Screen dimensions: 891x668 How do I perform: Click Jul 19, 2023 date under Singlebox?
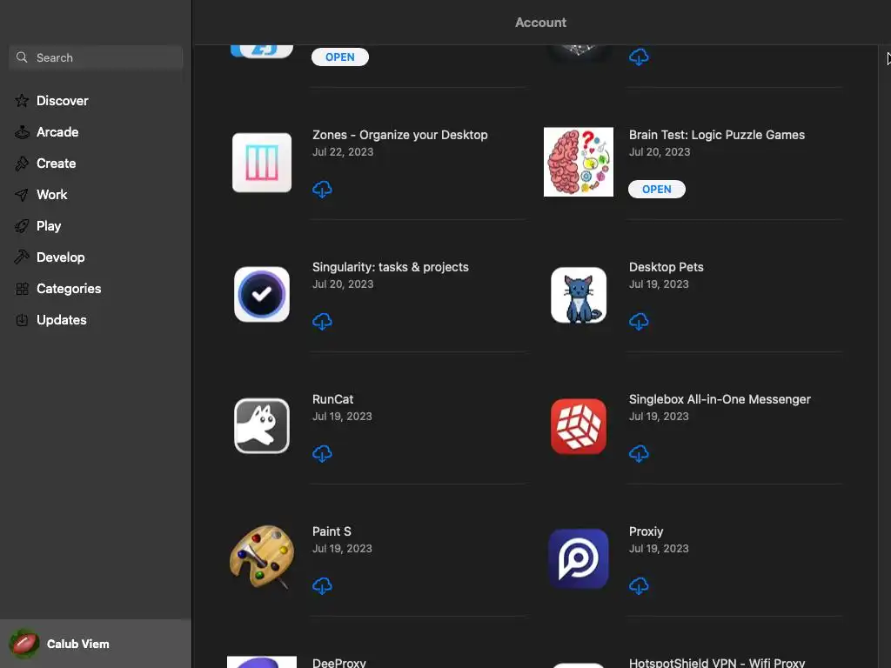[659, 417]
